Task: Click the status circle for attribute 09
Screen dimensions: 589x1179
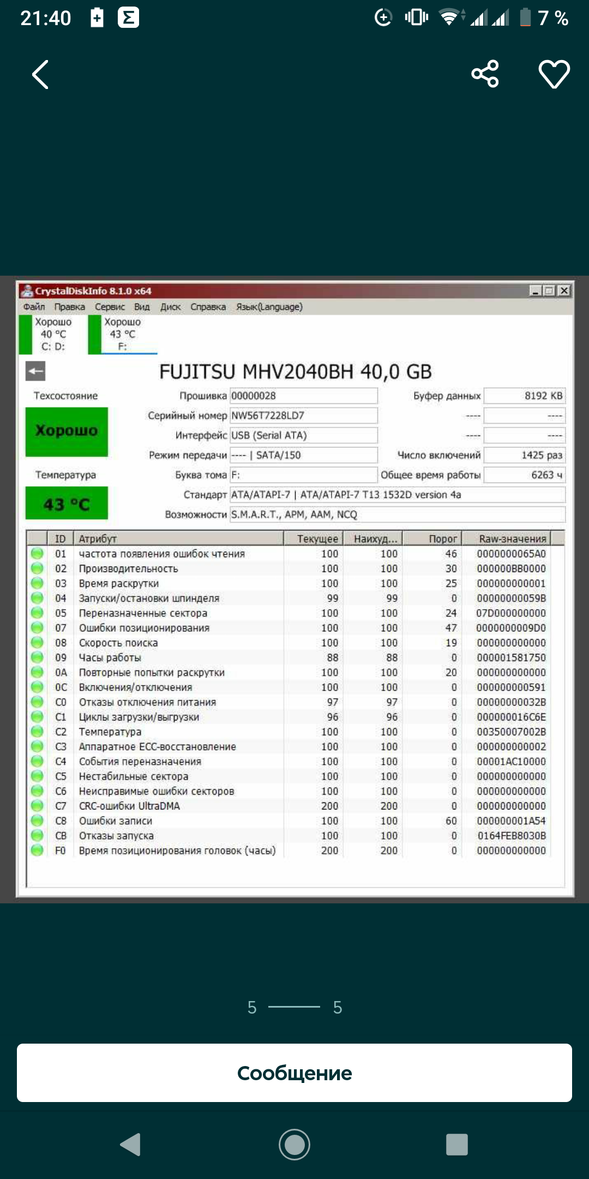Action: pyautogui.click(x=37, y=658)
